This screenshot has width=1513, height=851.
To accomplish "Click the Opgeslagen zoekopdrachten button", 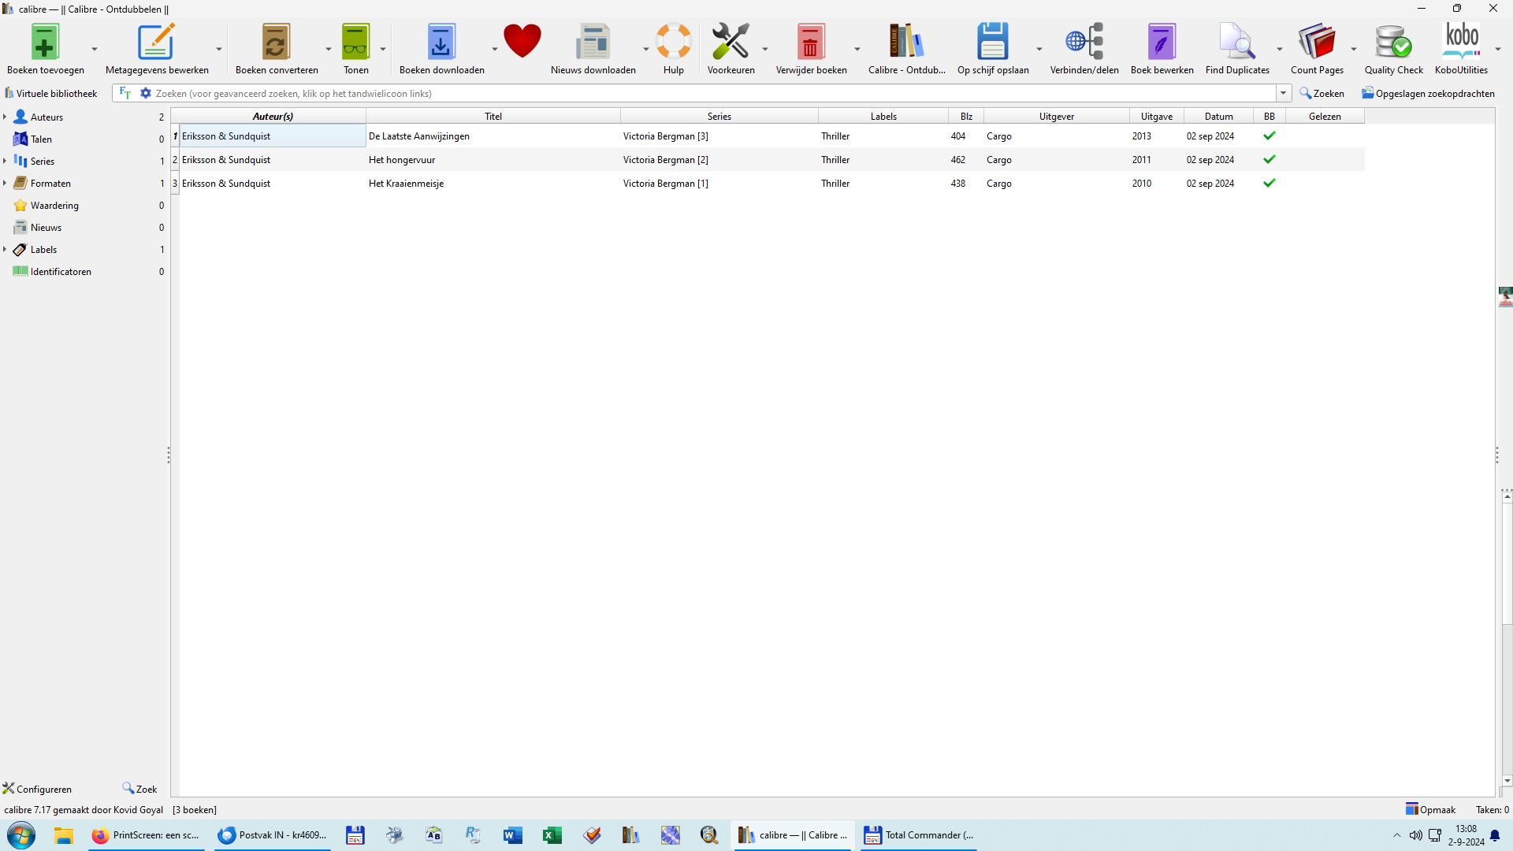I will [1428, 93].
